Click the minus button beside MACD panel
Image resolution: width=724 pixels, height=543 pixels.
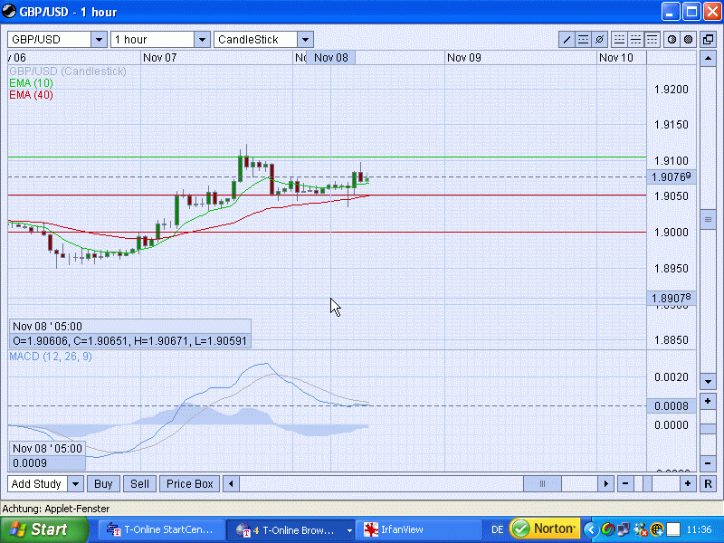click(x=708, y=463)
